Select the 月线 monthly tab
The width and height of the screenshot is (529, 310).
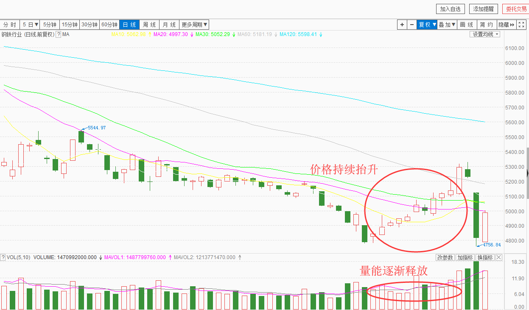[169, 25]
